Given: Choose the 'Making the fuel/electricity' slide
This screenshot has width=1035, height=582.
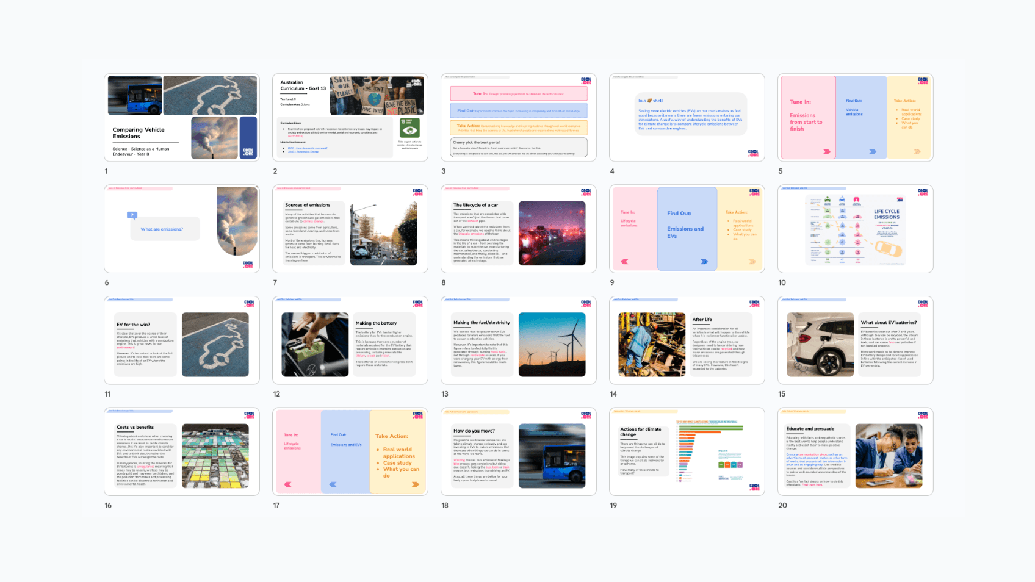Looking at the screenshot, I should coord(519,340).
